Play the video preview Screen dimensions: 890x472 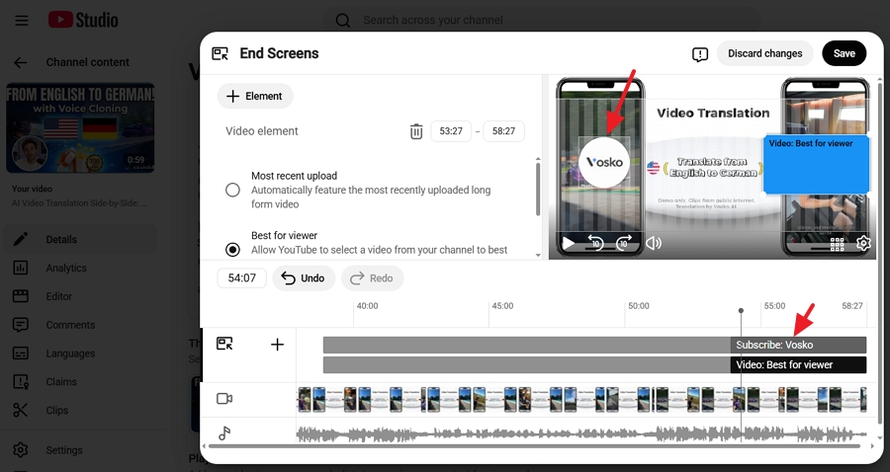[x=569, y=244]
